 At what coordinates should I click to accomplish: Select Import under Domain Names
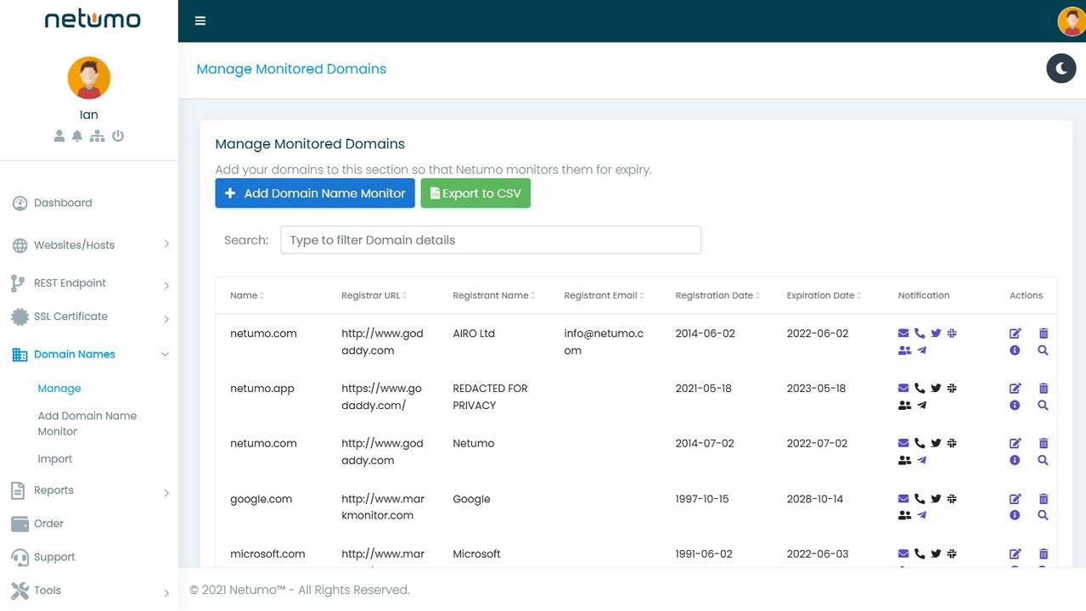click(55, 459)
